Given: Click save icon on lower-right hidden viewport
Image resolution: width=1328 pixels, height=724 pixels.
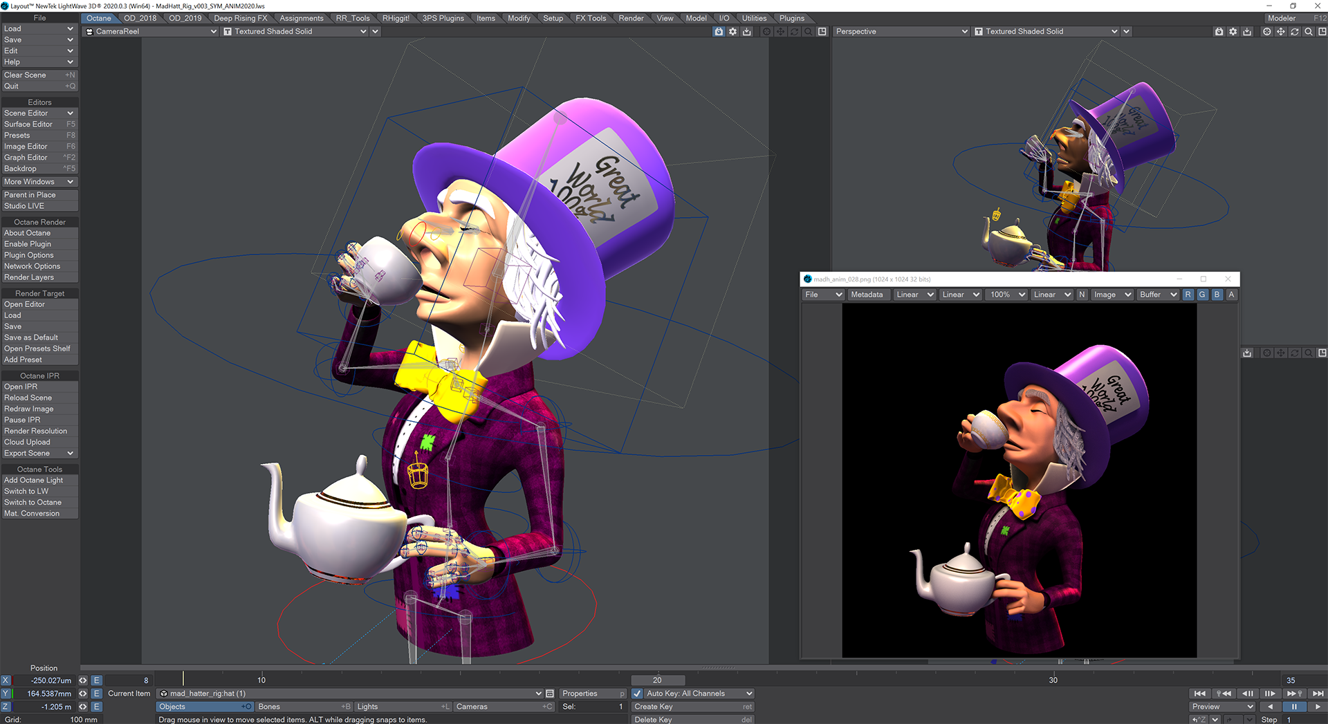Looking at the screenshot, I should pos(1247,353).
